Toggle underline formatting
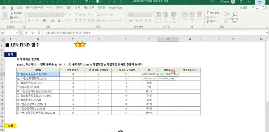This screenshot has height=132, width=269. (37, 21)
